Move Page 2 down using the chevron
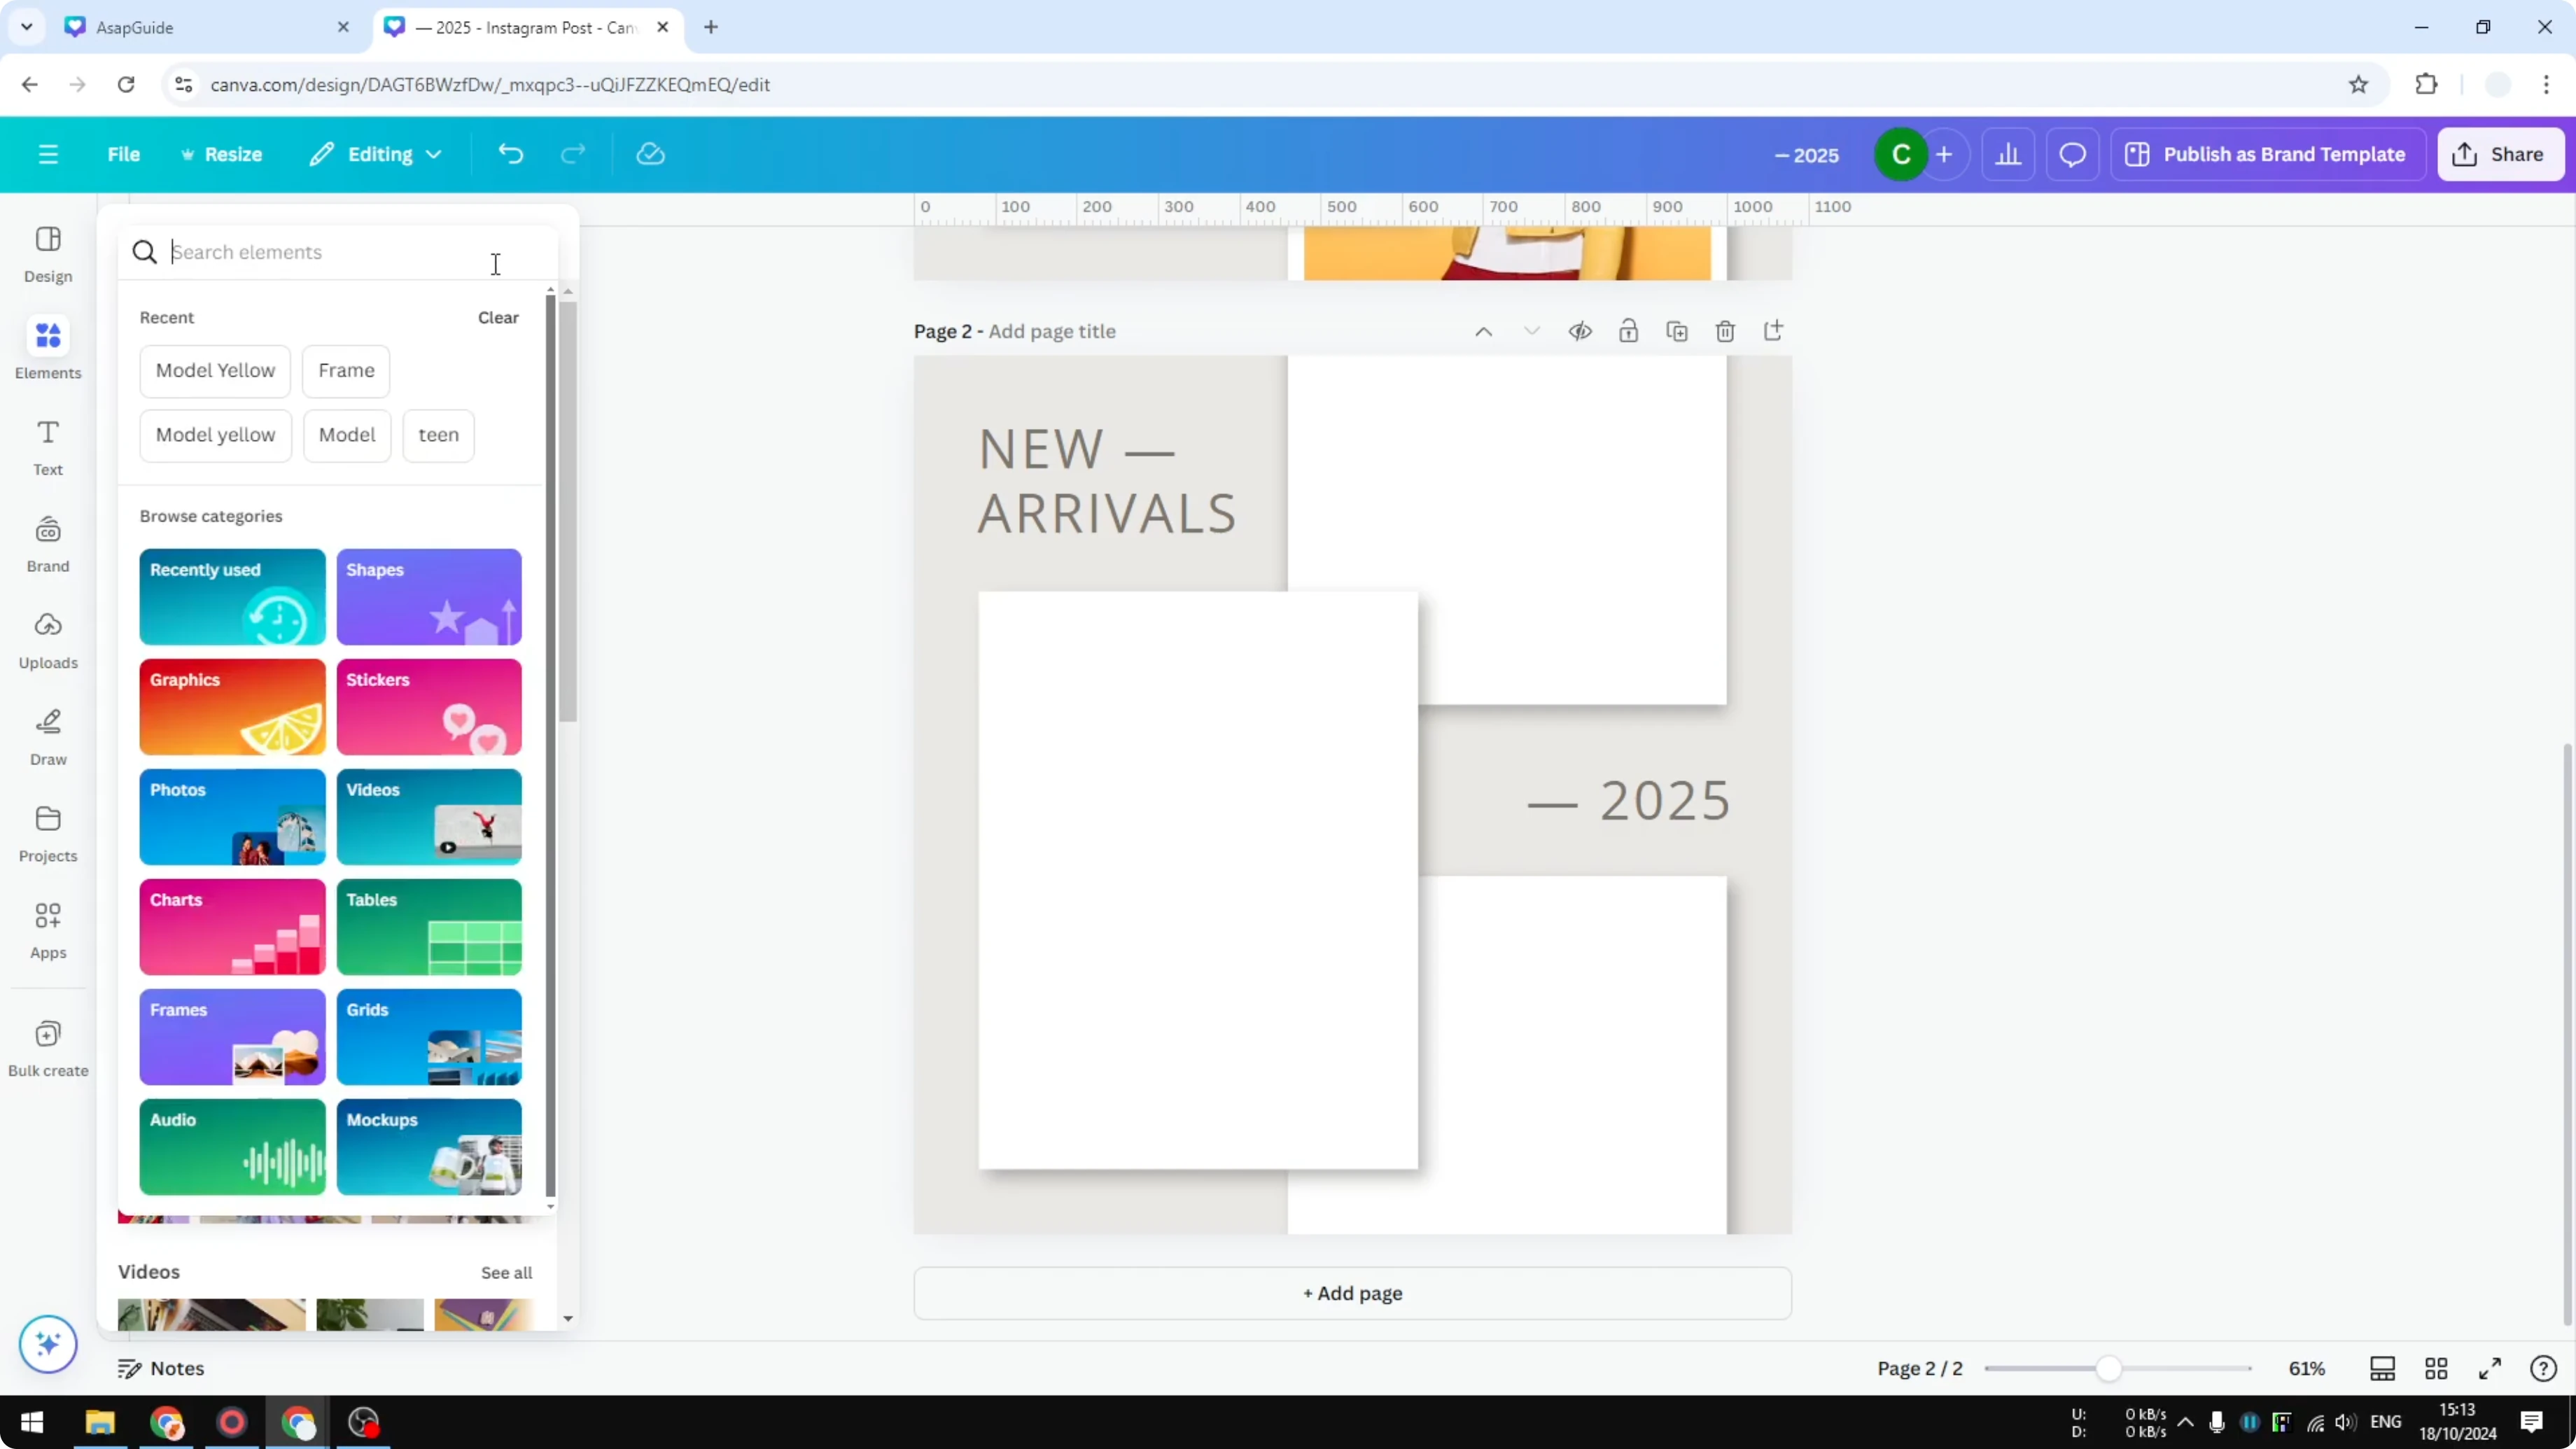Viewport: 2576px width, 1449px height. pyautogui.click(x=1532, y=330)
